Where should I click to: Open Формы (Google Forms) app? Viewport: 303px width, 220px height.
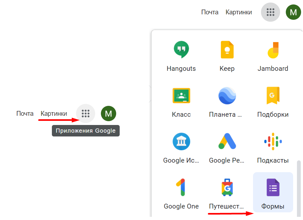(x=273, y=192)
